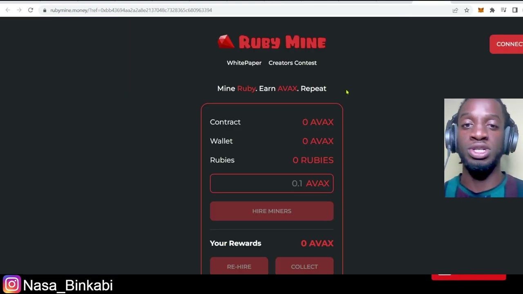523x294 pixels.
Task: Click the 'Rubies' label text
Action: (x=222, y=160)
